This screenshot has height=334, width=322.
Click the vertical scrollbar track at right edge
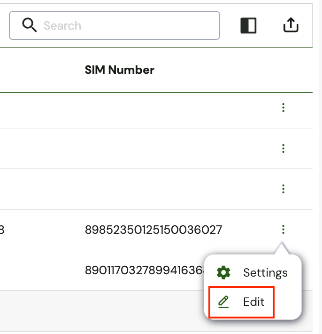click(321, 167)
